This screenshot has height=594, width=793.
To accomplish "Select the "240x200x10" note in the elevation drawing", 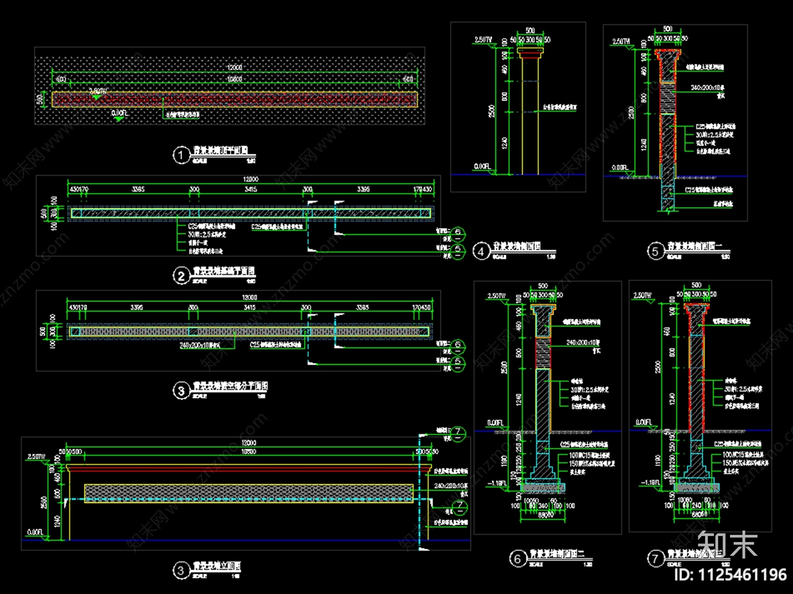I will 451,486.
